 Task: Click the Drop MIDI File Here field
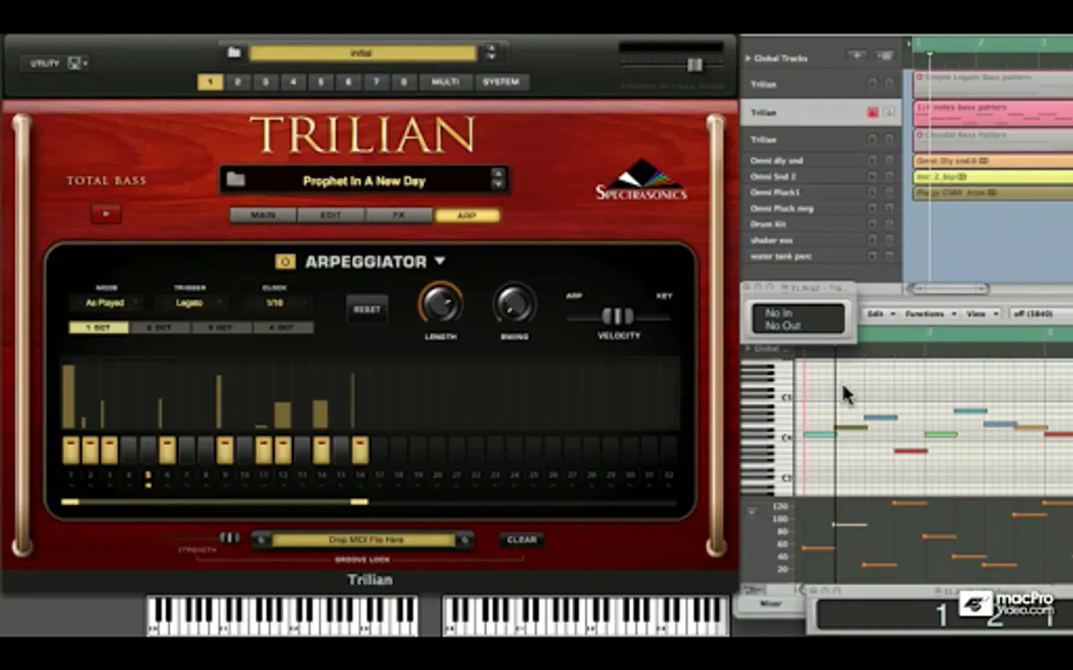pyautogui.click(x=365, y=540)
